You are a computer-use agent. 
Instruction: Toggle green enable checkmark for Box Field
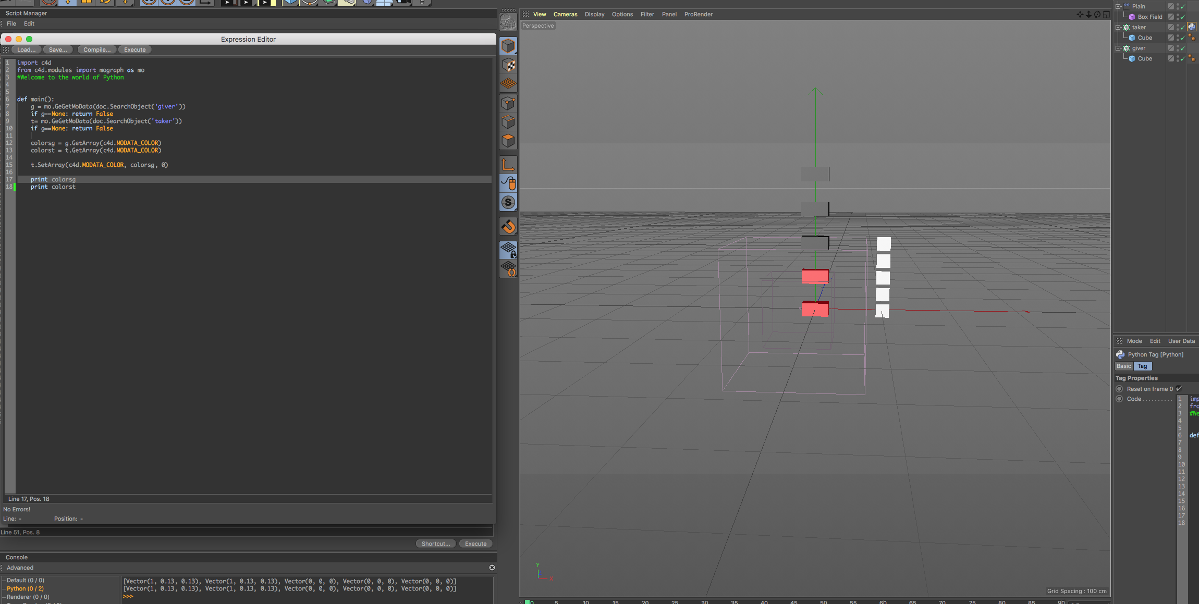(x=1182, y=17)
